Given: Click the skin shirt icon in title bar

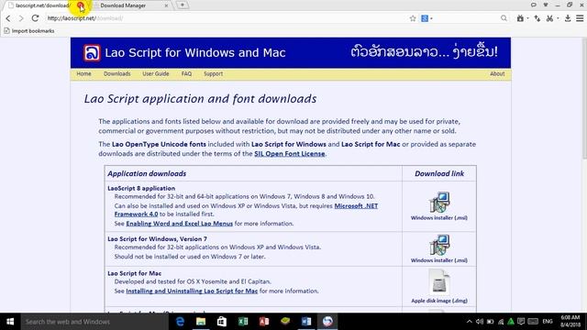Looking at the screenshot, I should tap(546, 5).
